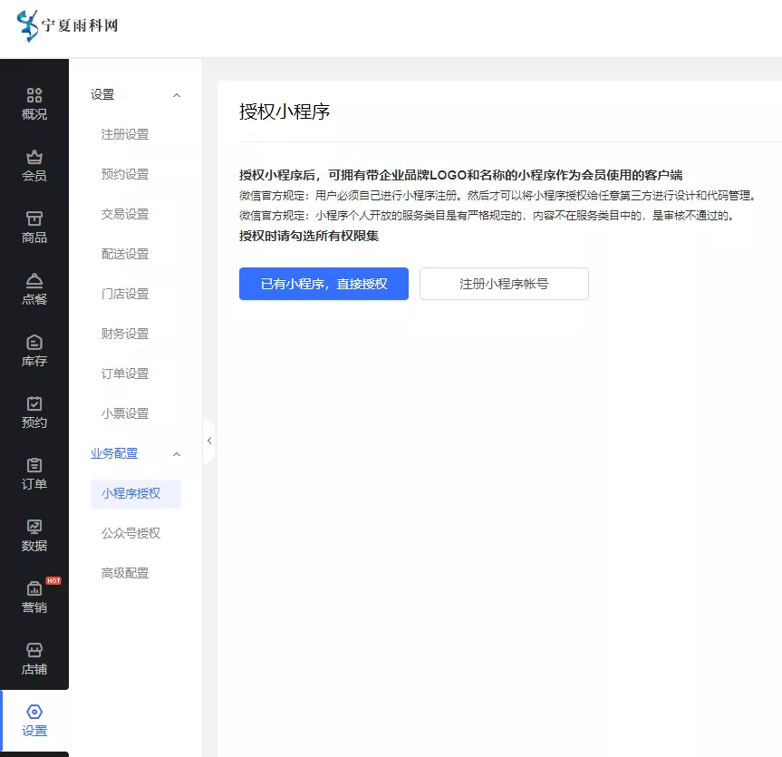The width and height of the screenshot is (782, 757).
Task: Click the 授权小程序 page title
Action: pos(285,112)
